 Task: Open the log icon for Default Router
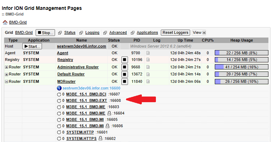[148, 74]
